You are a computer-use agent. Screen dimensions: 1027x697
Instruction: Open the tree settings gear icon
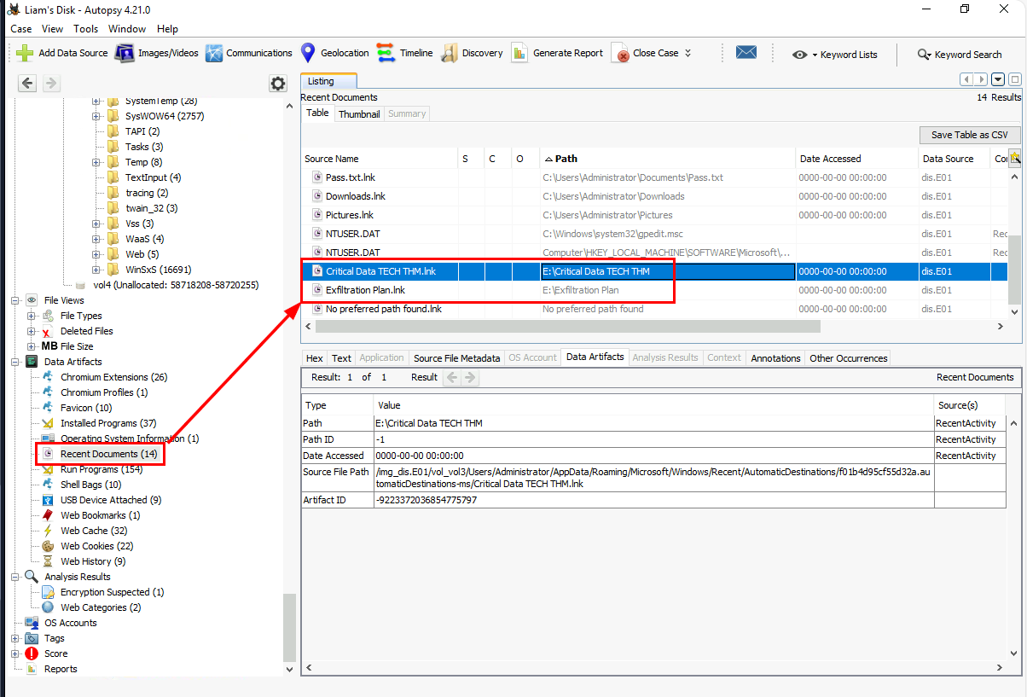point(277,83)
